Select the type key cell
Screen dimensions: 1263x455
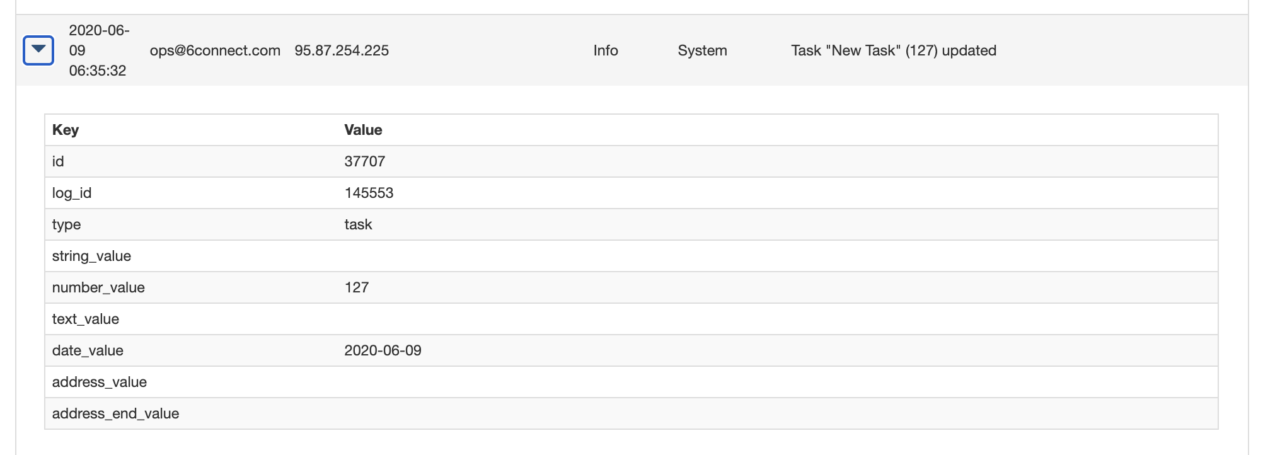click(66, 224)
